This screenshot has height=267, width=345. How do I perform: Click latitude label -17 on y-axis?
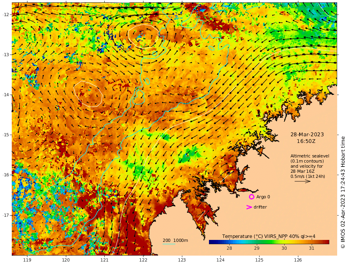tap(6, 215)
